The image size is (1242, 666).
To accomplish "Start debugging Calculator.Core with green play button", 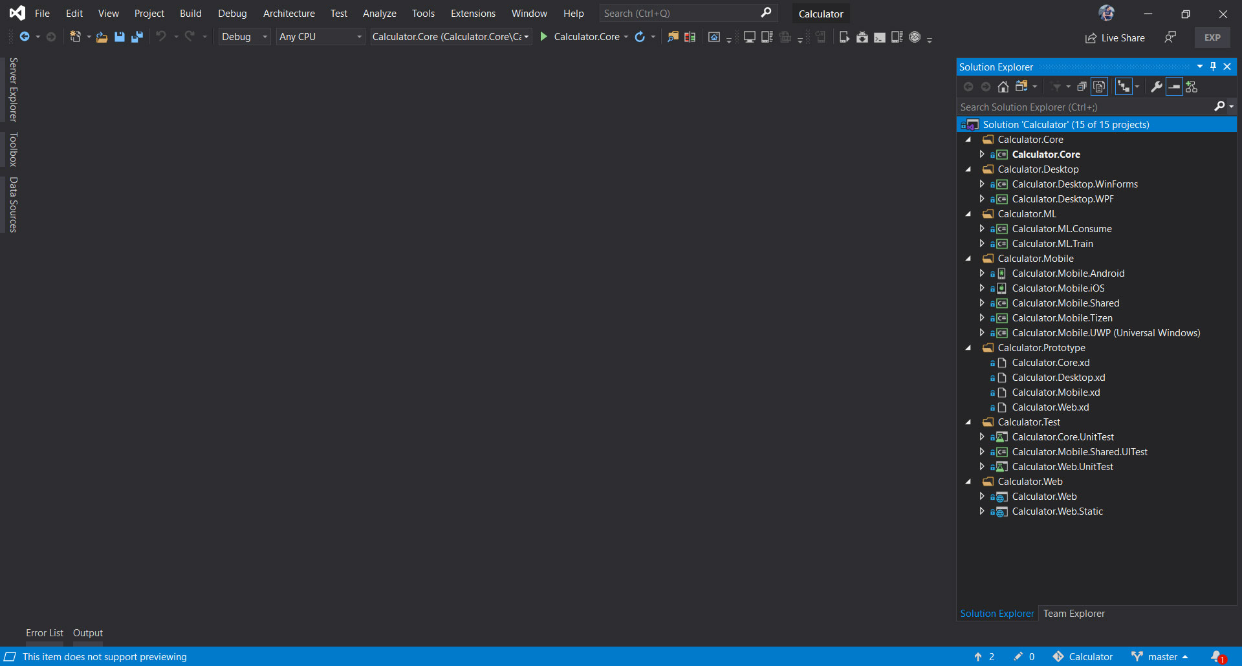I will (544, 37).
